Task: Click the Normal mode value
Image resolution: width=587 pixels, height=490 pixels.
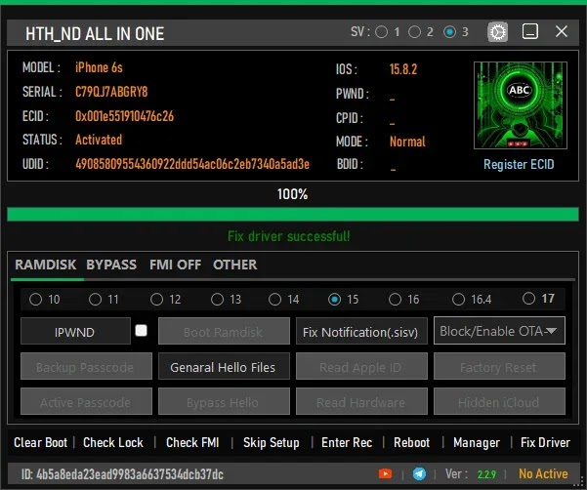Action: pyautogui.click(x=407, y=142)
